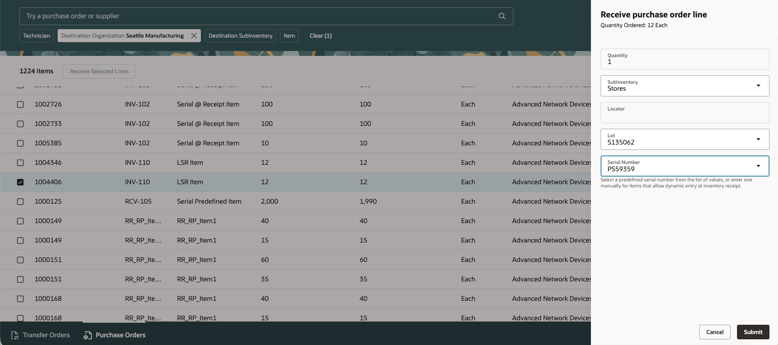Click Clear (1) filters link

click(x=321, y=36)
